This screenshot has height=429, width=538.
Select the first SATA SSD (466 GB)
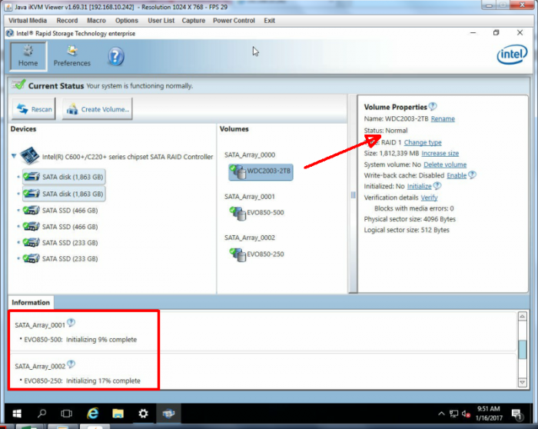[x=61, y=211]
